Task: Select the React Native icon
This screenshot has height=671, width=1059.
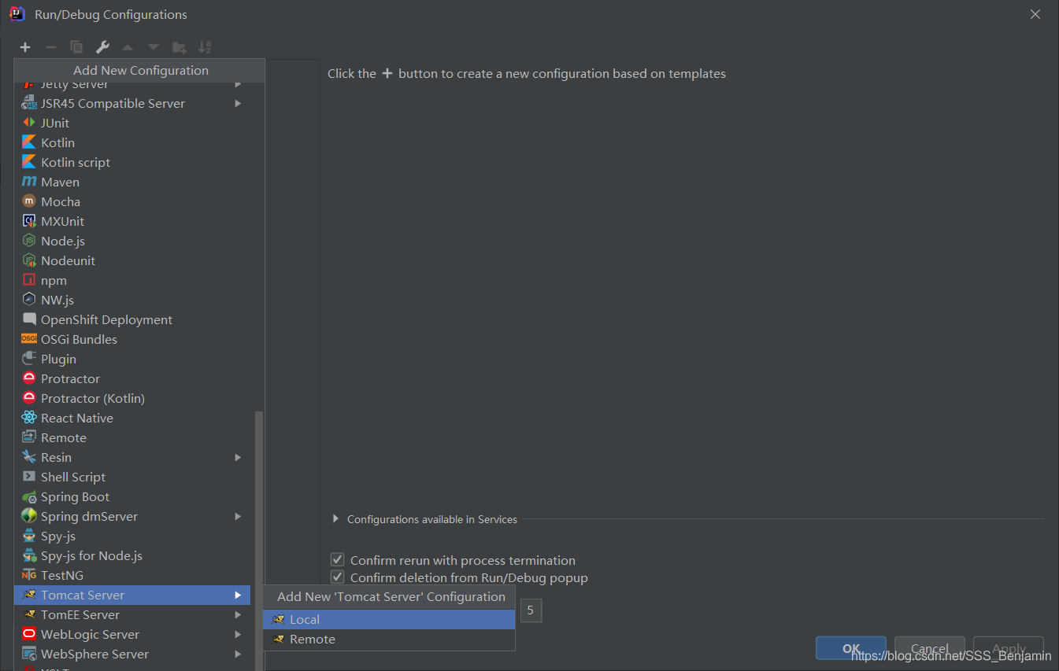Action: click(29, 418)
